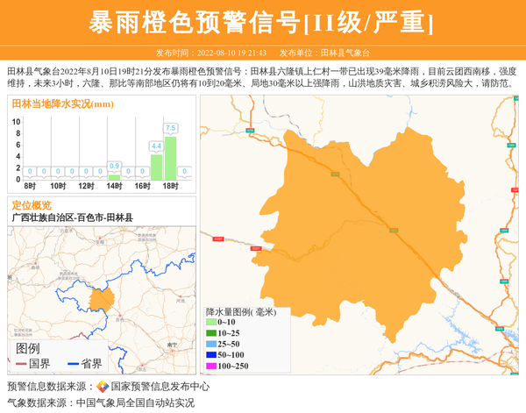Screen dimensions: 526x413
Task: Click the 0.9 value label at 14时
Action: pyautogui.click(x=114, y=166)
